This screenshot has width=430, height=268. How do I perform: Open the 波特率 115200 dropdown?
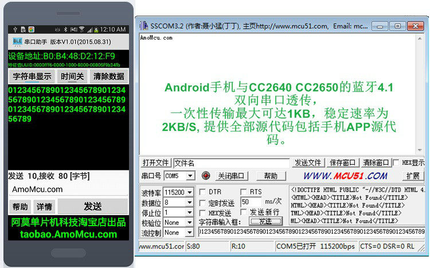click(x=190, y=192)
